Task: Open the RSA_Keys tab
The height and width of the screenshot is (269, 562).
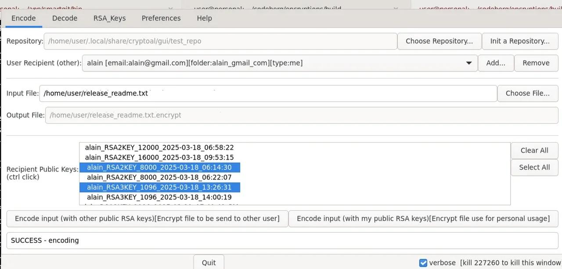Action: coord(109,18)
